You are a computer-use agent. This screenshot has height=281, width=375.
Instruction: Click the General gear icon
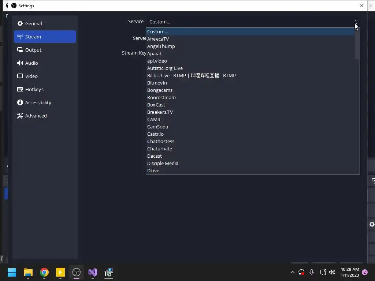[x=20, y=23]
